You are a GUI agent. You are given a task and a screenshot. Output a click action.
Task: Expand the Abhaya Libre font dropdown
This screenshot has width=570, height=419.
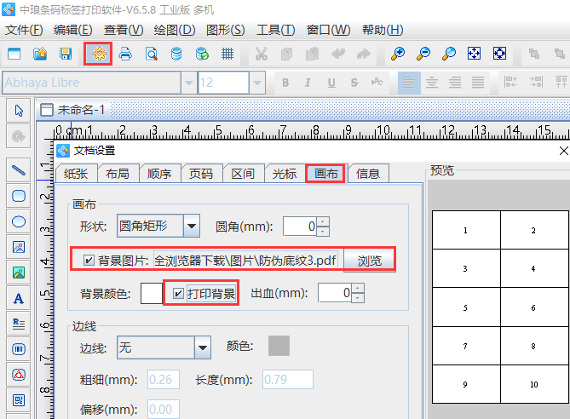pos(188,83)
